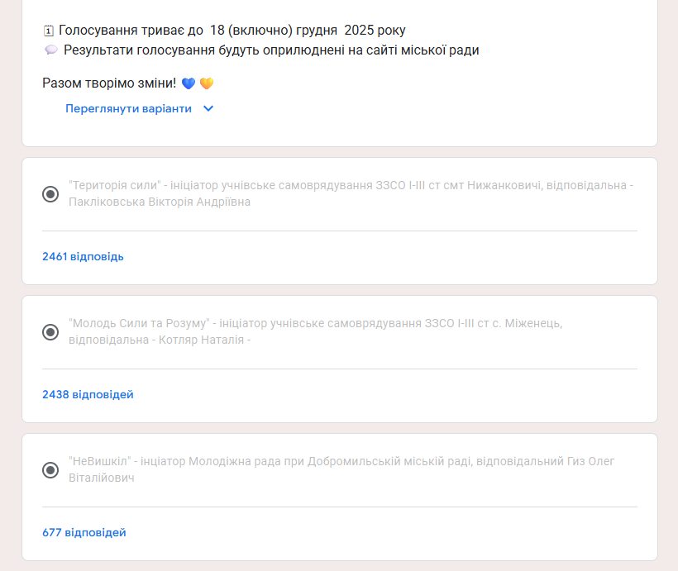Screen dimensions: 678x571
Task: Select the "Територія сили" radio button
Action: tap(50, 194)
